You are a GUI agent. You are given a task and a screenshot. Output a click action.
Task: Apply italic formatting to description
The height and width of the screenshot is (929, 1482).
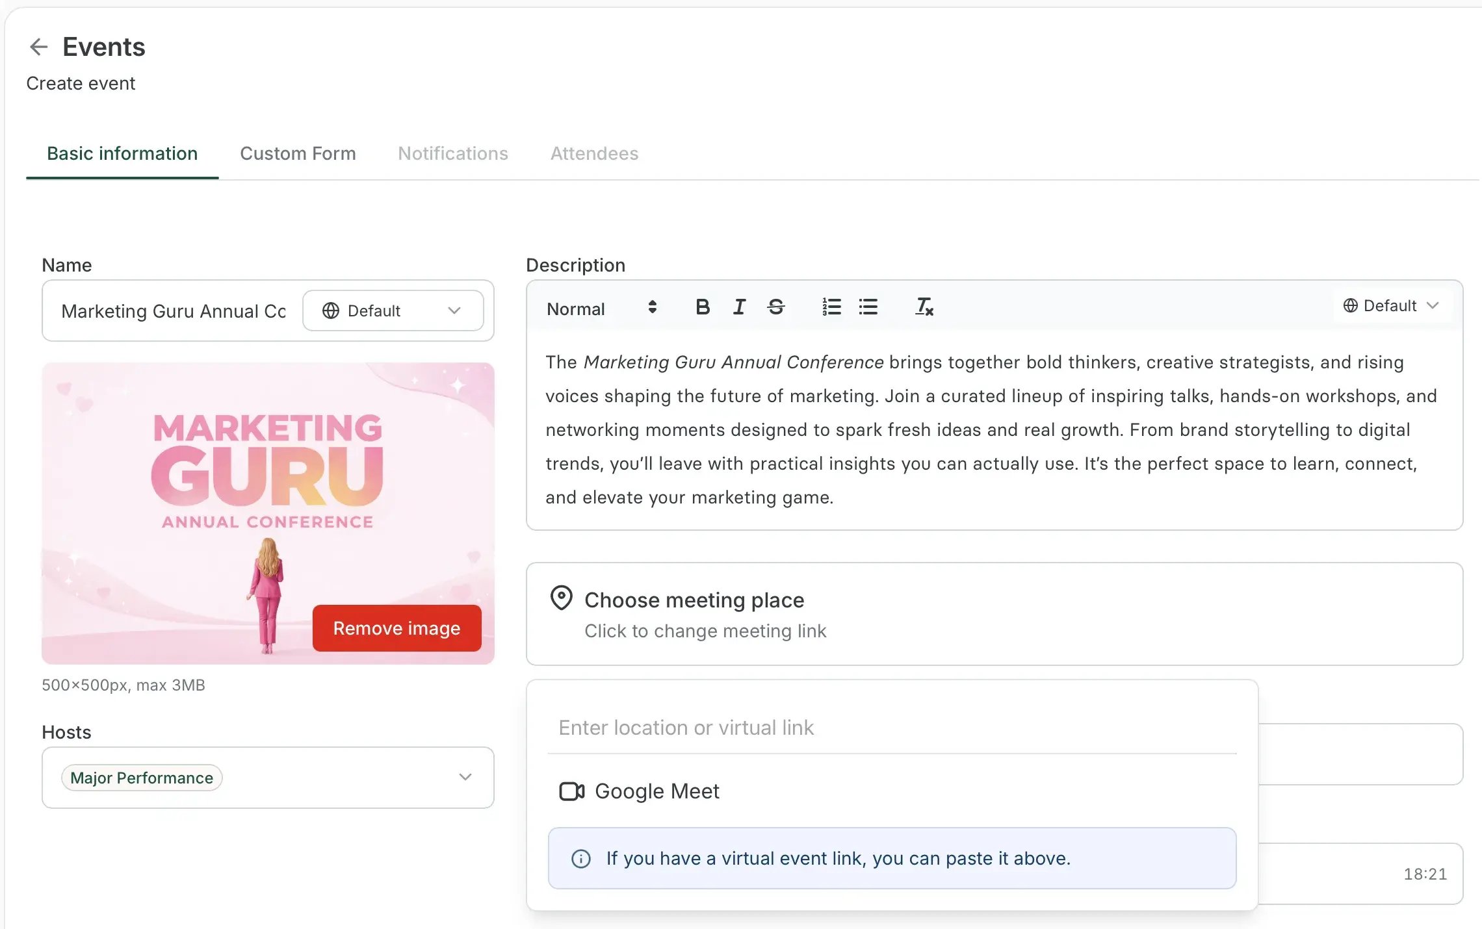(x=739, y=307)
